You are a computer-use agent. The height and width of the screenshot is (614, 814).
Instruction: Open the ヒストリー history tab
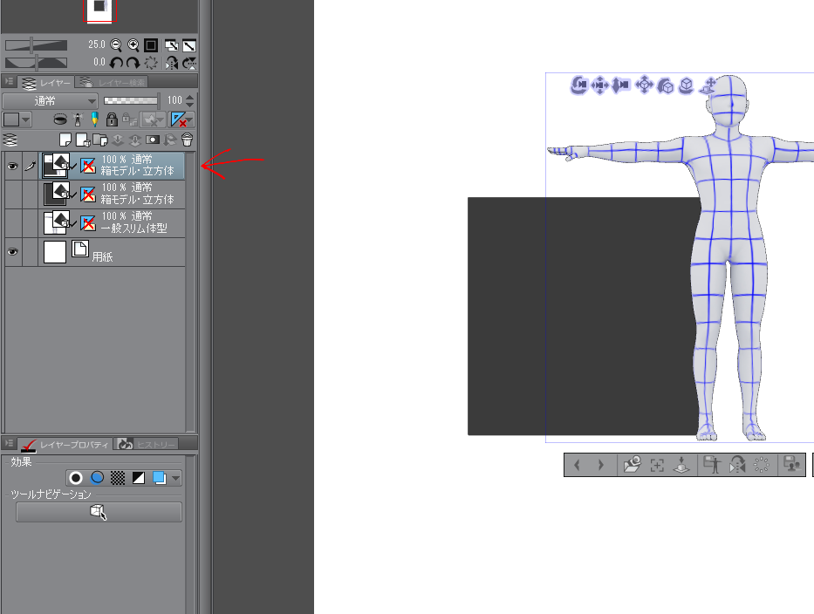coord(147,444)
